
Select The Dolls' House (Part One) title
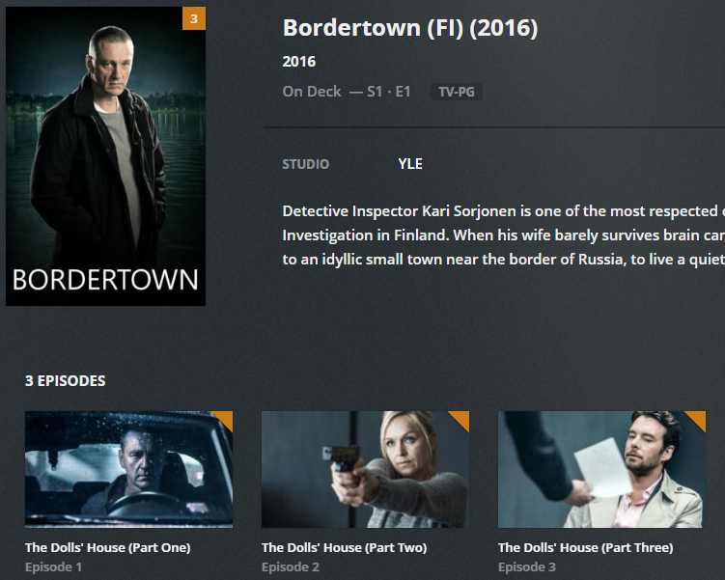coord(108,547)
